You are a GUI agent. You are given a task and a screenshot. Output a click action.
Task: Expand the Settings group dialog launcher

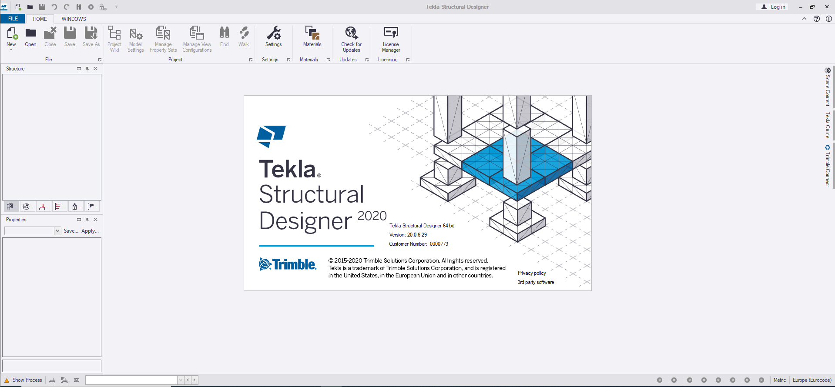click(x=288, y=60)
